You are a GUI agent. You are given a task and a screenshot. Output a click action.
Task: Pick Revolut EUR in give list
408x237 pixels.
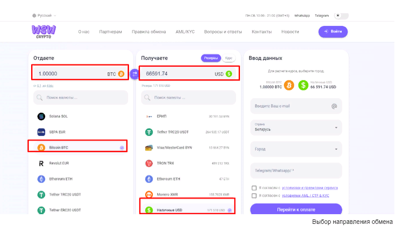pyautogui.click(x=59, y=163)
